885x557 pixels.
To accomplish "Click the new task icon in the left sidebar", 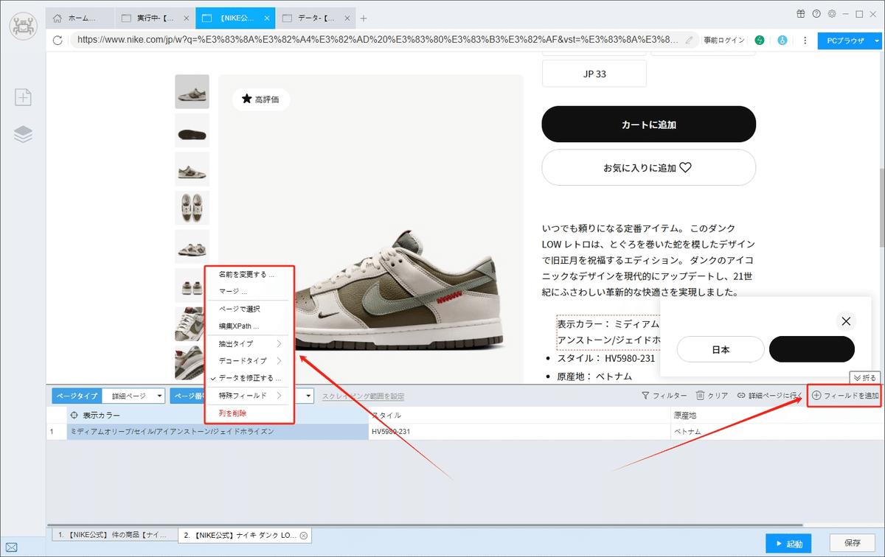I will coord(23,97).
